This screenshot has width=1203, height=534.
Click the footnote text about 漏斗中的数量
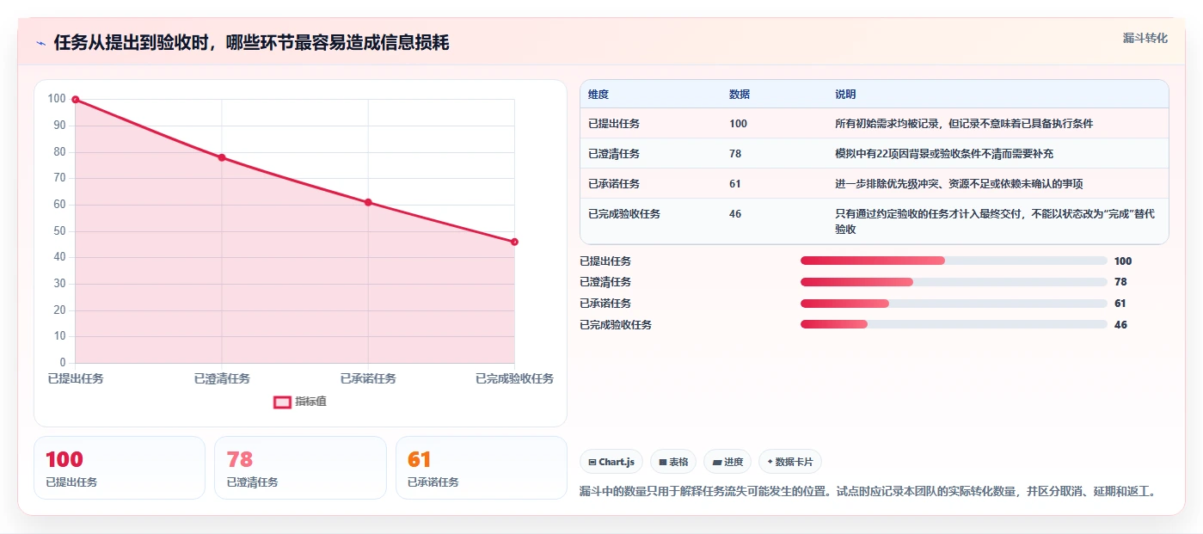coord(868,492)
